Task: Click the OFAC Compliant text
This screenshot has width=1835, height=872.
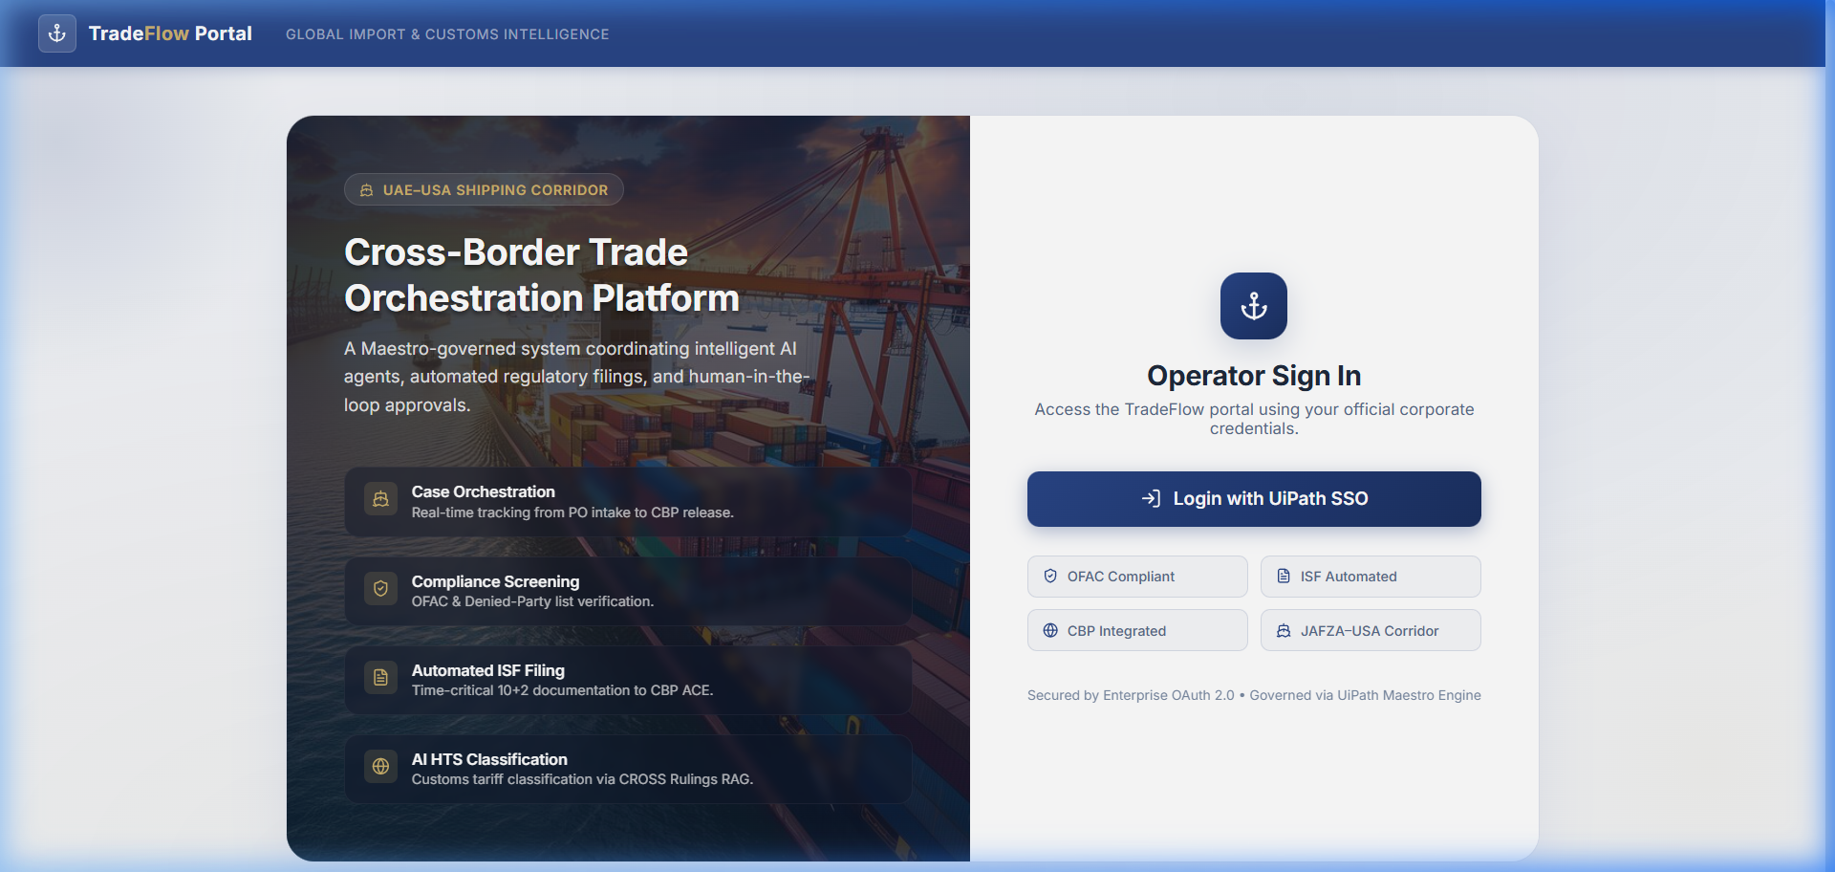Action: pos(1121,577)
